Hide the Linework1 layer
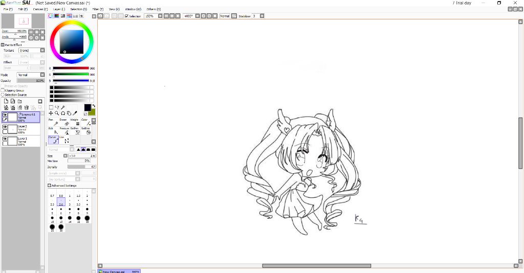Image resolution: width=524 pixels, height=273 pixels. click(x=5, y=115)
